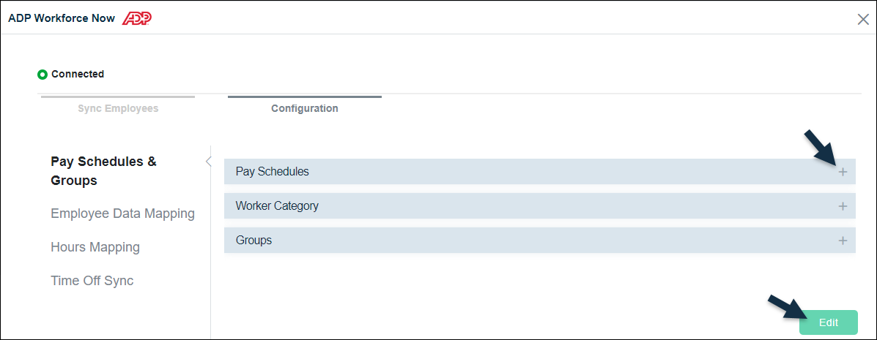
Task: Expand the Groups section plus icon
Action: pyautogui.click(x=843, y=241)
